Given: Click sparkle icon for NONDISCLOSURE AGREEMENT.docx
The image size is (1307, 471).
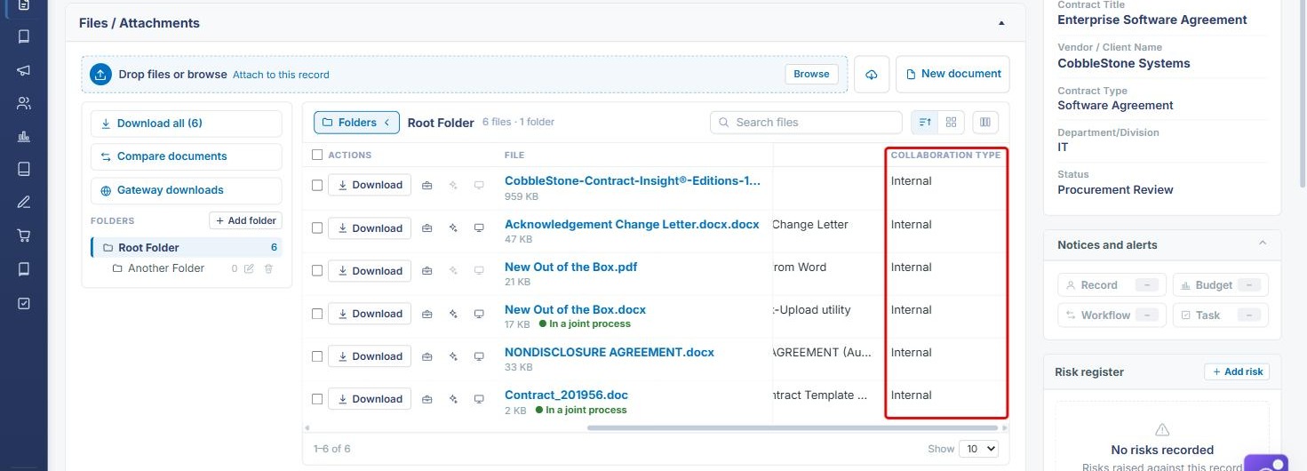Looking at the screenshot, I should pyautogui.click(x=453, y=356).
